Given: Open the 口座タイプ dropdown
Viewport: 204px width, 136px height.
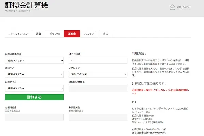Looking at the screenshot, I should tap(34, 88).
